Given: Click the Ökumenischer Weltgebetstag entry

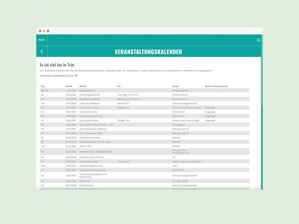Looking at the screenshot, I should 95,152.
